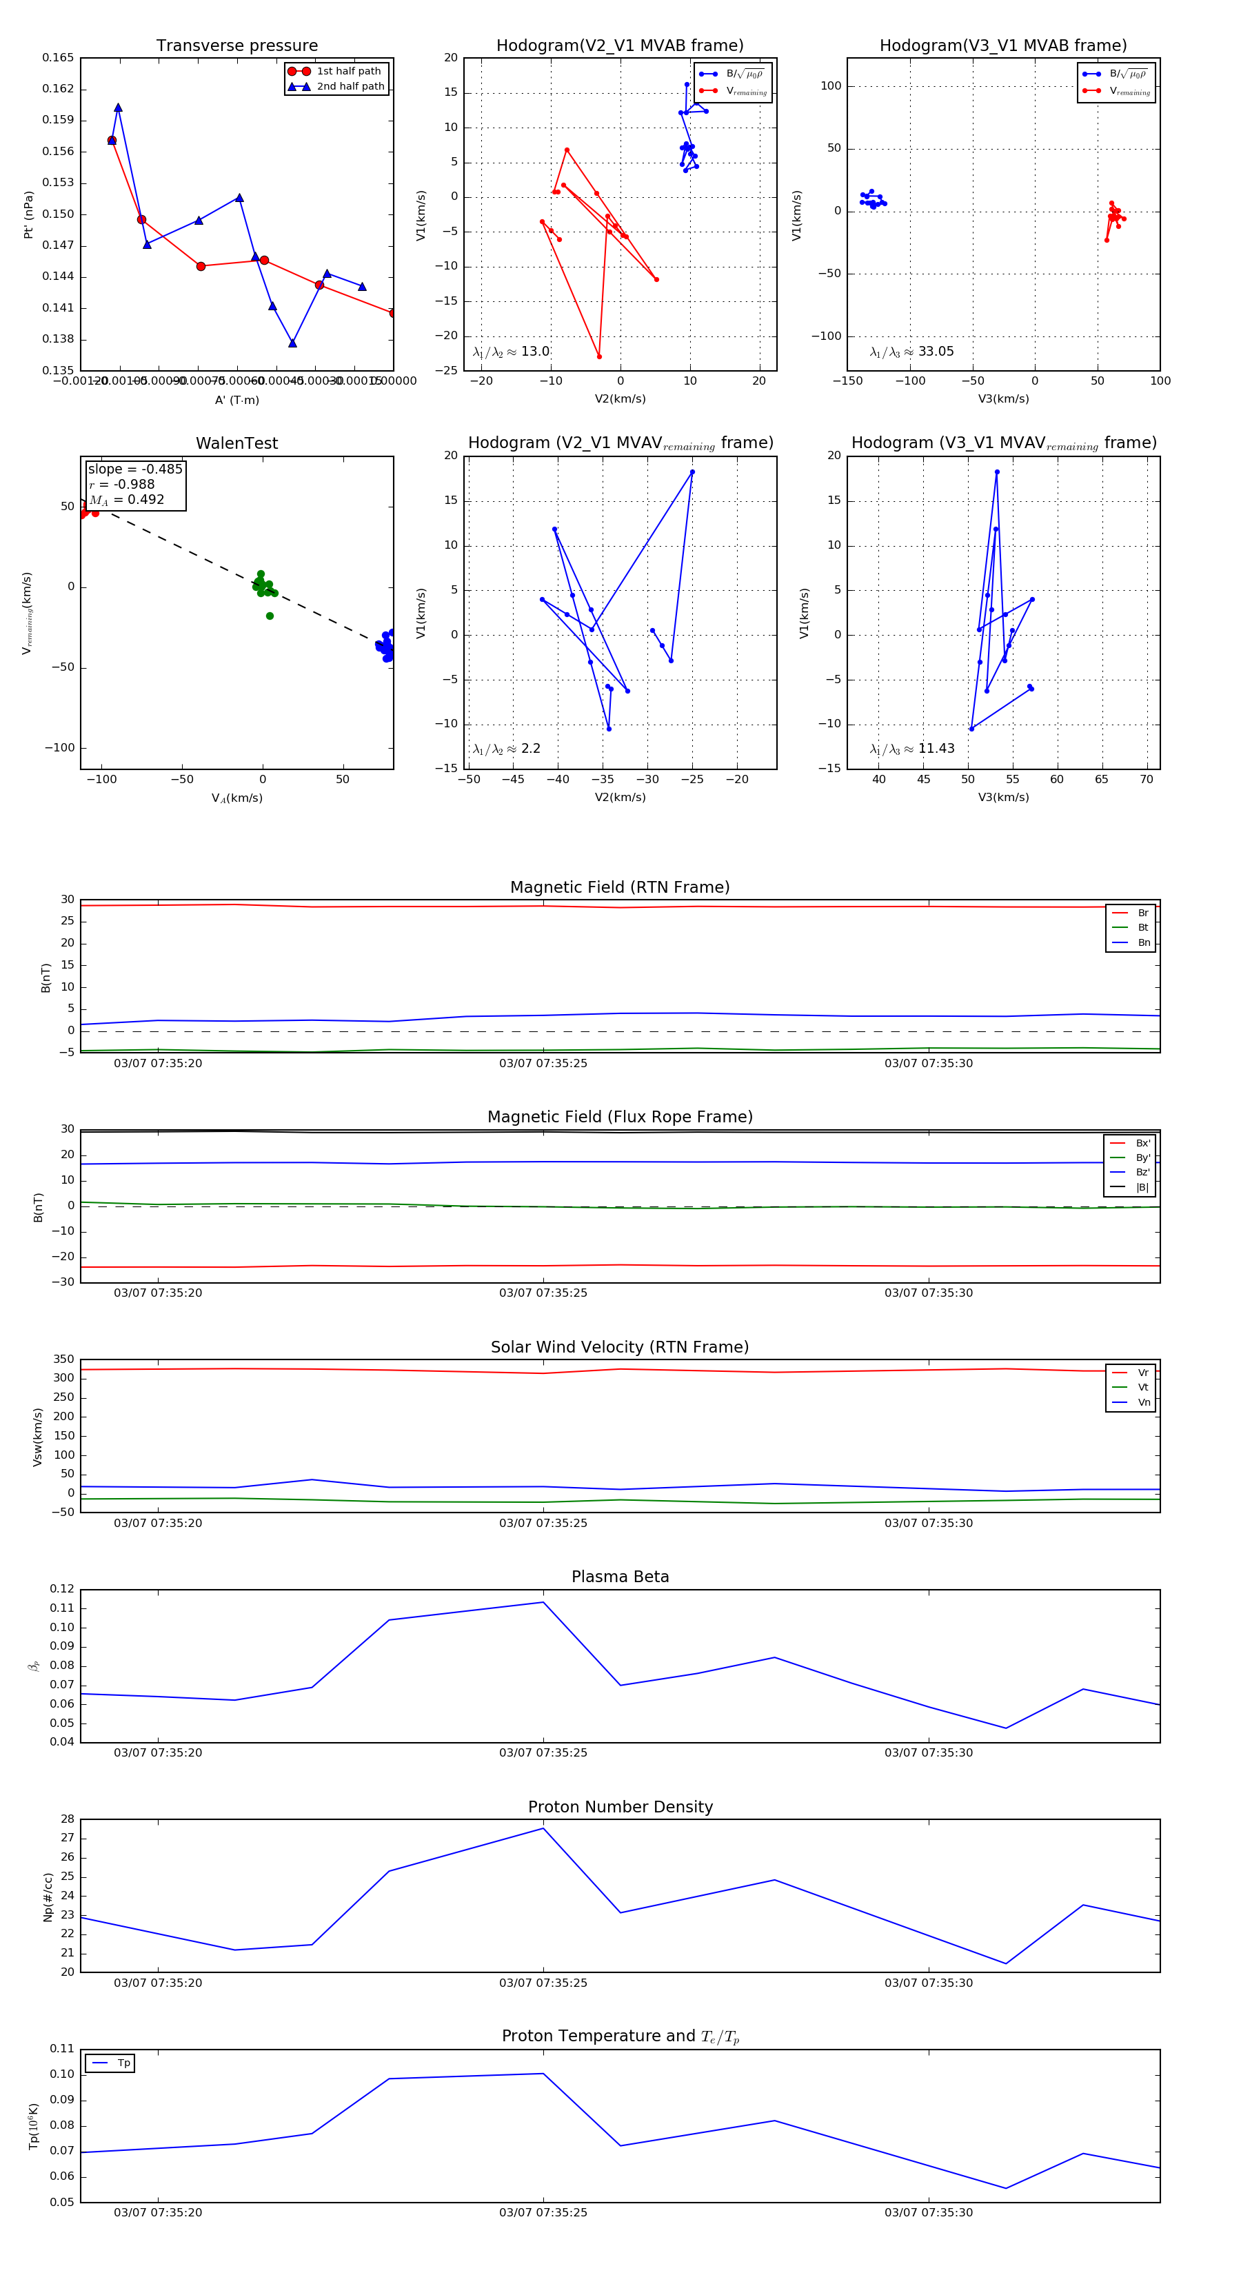Click 'Vt' legend entry
The width and height of the screenshot is (1241, 2275).
pyautogui.click(x=1131, y=1388)
